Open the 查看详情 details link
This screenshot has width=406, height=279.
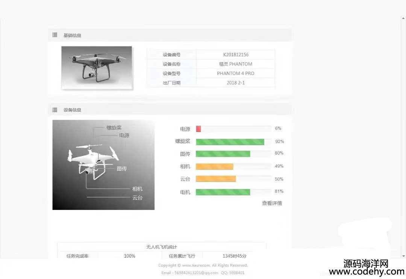point(272,203)
